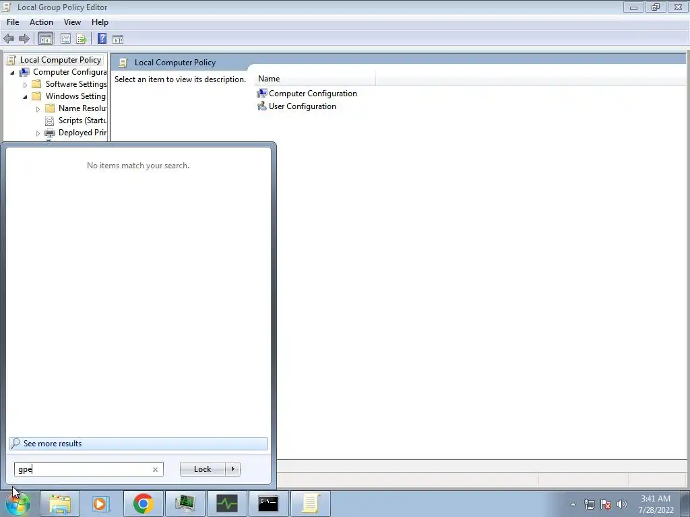Click the Properties toolbar icon
This screenshot has width=690, height=517.
65,38
